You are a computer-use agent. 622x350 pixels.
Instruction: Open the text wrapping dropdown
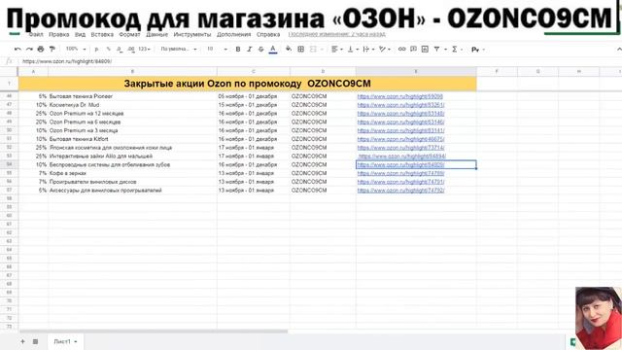click(368, 50)
